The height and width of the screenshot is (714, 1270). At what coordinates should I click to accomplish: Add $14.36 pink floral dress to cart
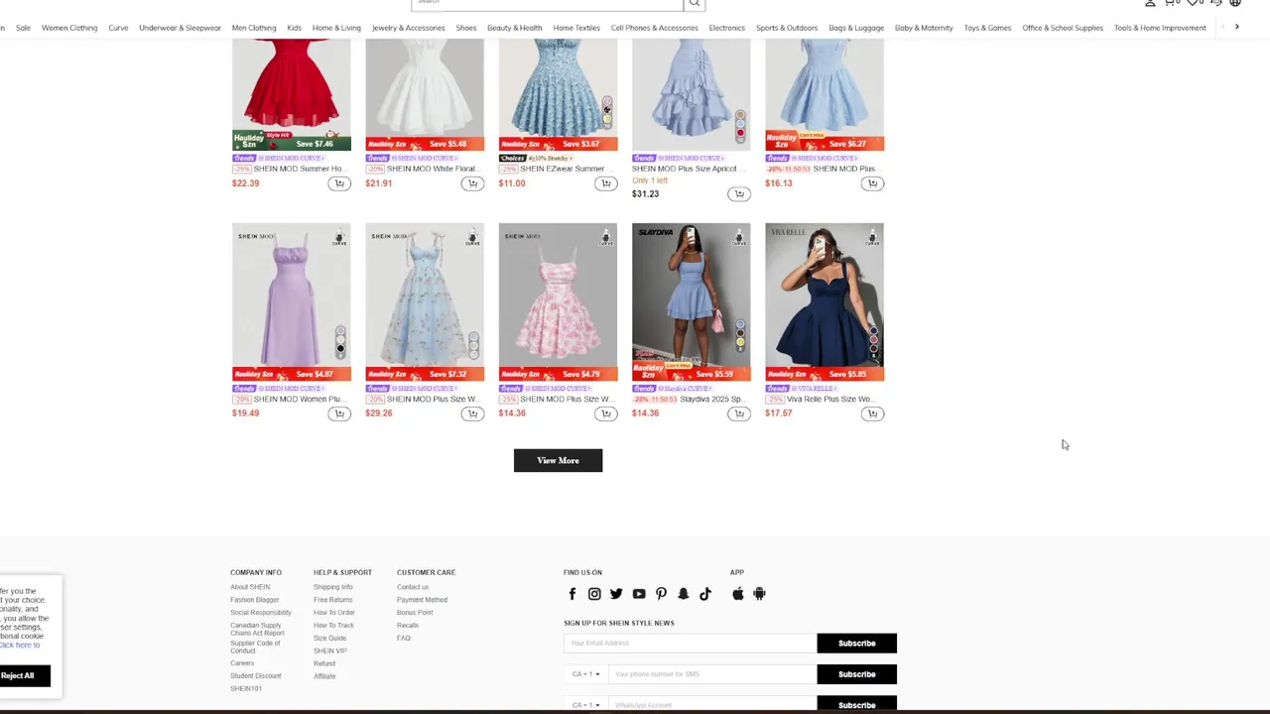pos(605,414)
